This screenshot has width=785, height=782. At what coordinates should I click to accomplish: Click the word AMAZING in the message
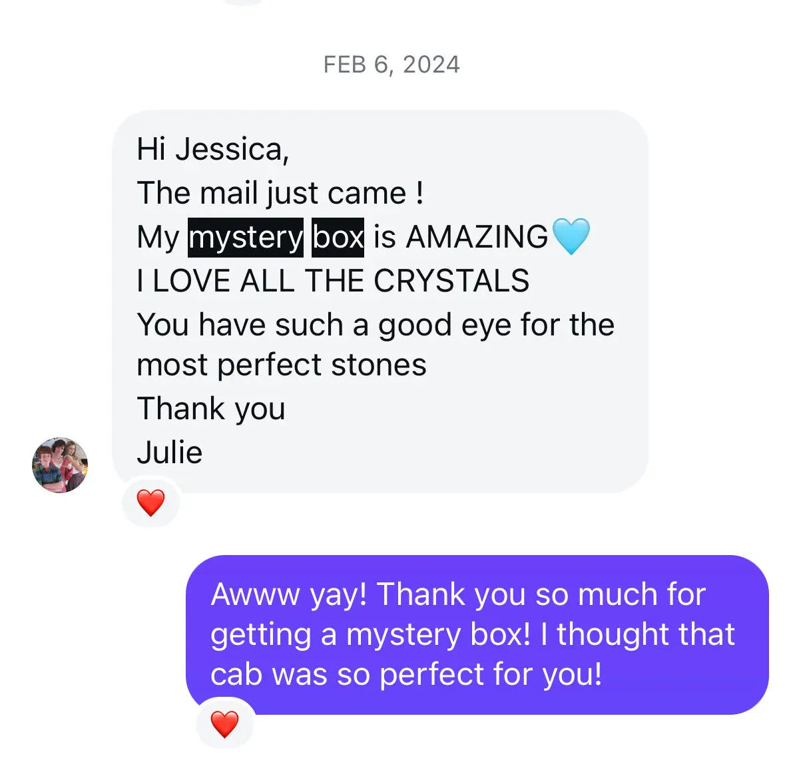477,238
